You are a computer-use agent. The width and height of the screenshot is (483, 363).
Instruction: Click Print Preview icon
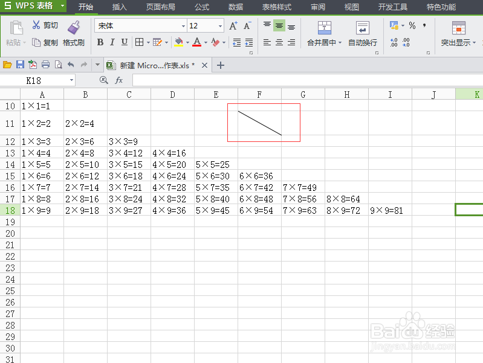pyautogui.click(x=58, y=65)
